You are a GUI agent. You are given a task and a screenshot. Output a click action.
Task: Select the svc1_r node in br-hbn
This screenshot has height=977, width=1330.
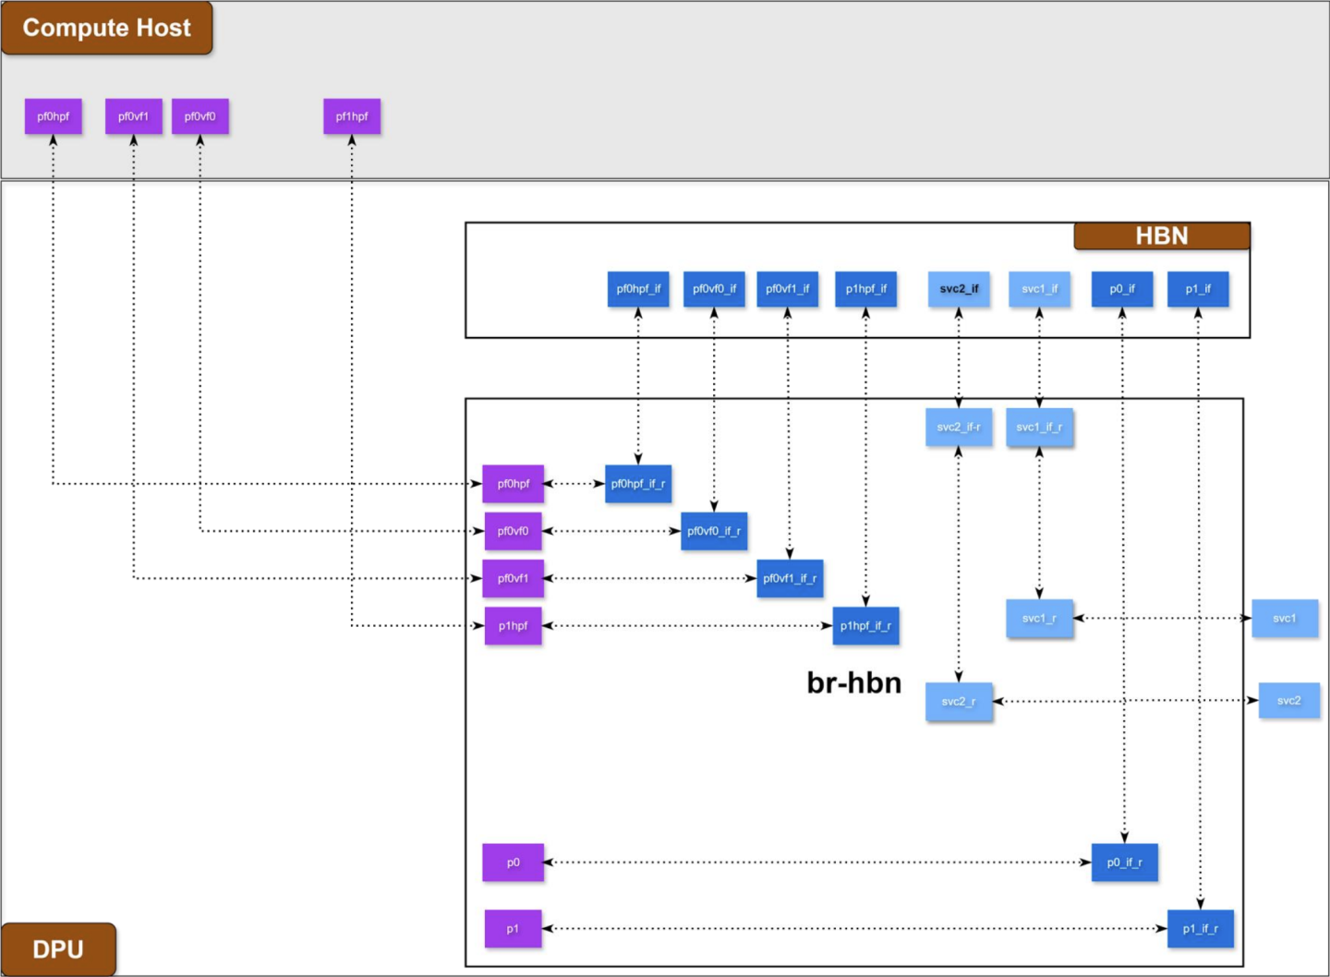[x=1039, y=617]
